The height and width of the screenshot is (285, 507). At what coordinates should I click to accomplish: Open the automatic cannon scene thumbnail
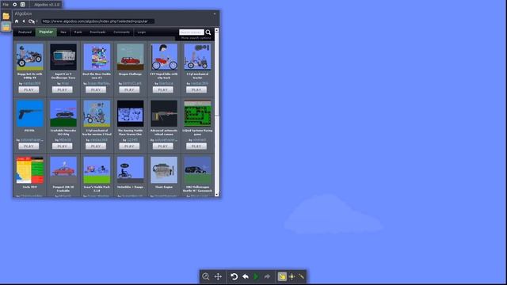(x=164, y=113)
